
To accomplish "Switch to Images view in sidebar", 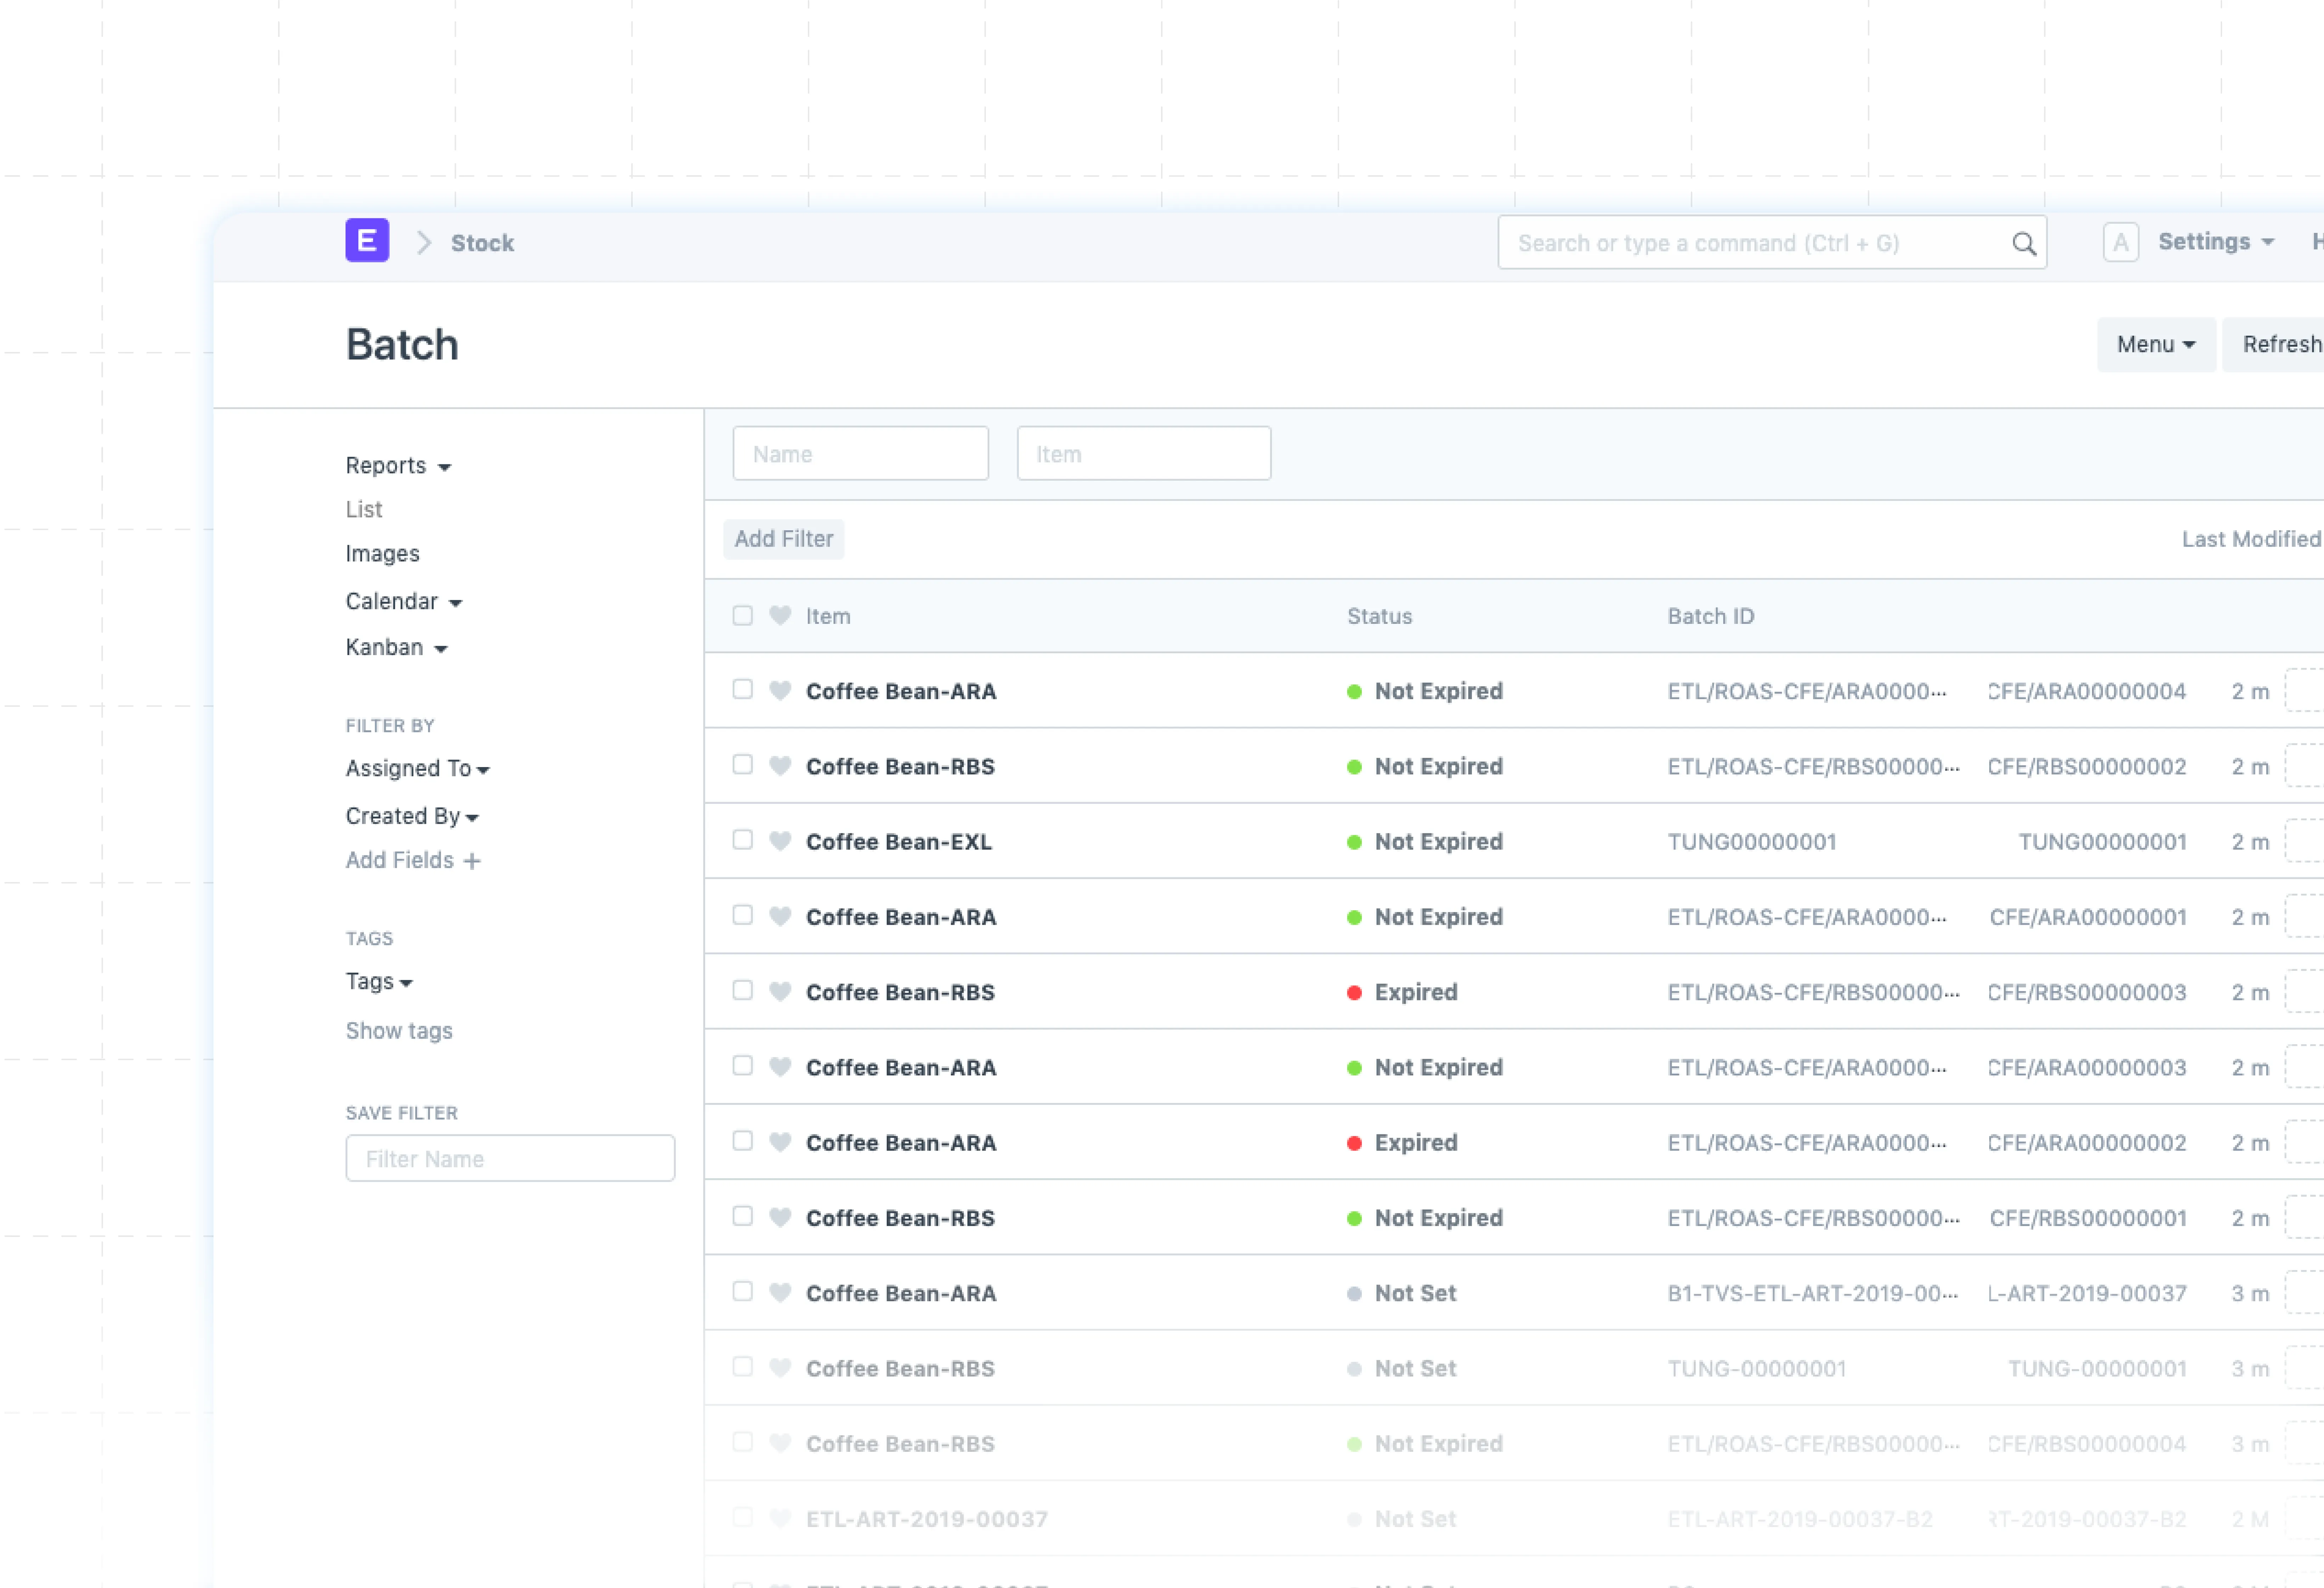I will point(382,553).
